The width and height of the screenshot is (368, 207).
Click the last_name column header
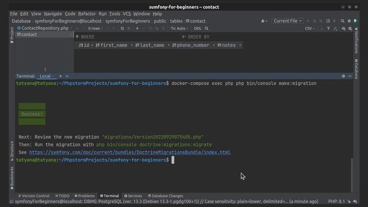149,45
